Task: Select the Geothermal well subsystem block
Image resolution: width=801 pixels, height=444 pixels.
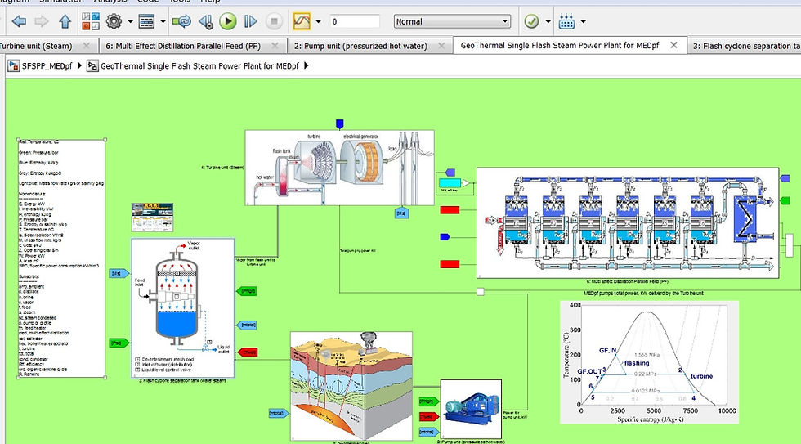Action: coord(351,386)
